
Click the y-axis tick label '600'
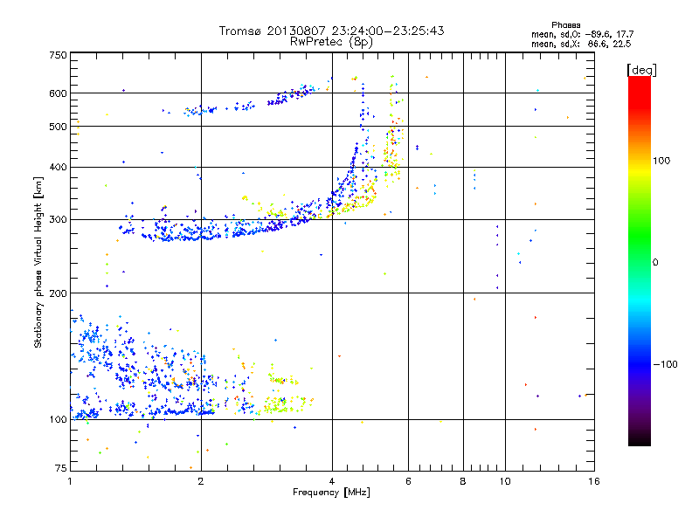[58, 93]
